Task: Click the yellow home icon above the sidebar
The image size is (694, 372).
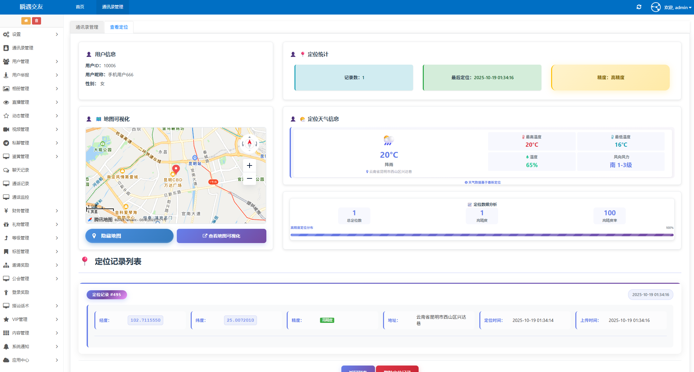Action: click(26, 20)
